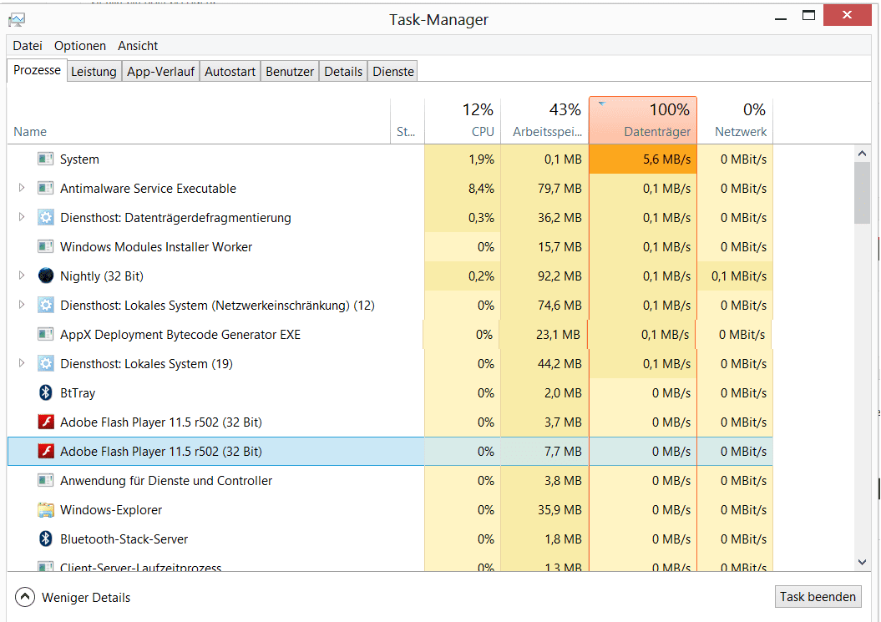Select the Nightly (32 Bit) process name
The image size is (881, 622).
pos(102,276)
